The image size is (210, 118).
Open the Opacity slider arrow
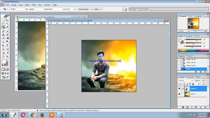click(x=207, y=80)
